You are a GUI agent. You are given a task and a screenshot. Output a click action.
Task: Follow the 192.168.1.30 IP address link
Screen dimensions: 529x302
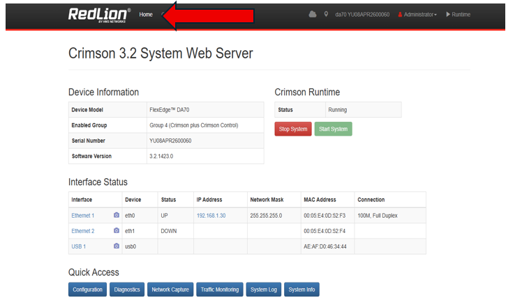tap(211, 216)
